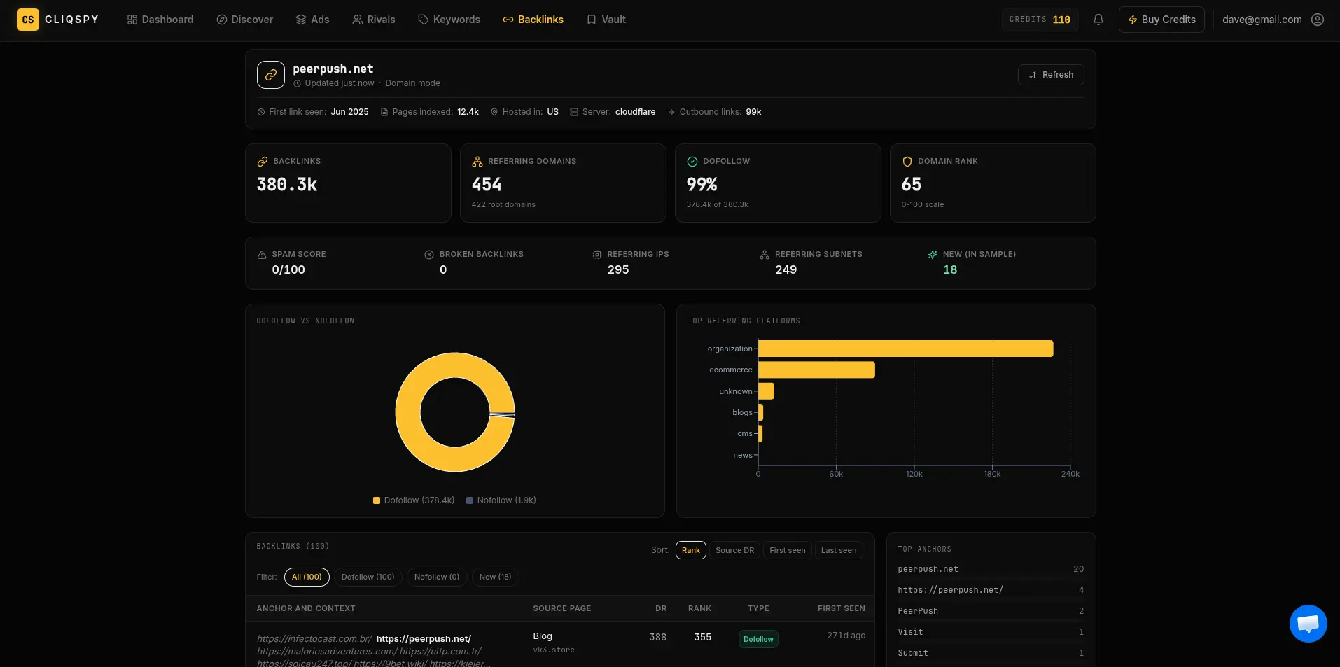Open the live chat bubble widget

point(1308,624)
